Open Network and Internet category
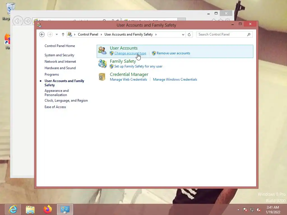The image size is (287, 215). (60, 62)
